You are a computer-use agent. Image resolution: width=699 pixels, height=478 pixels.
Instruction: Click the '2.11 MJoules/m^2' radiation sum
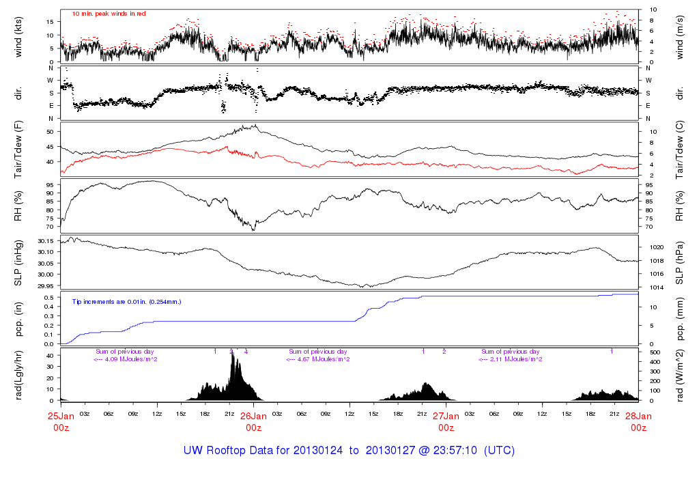pos(516,359)
